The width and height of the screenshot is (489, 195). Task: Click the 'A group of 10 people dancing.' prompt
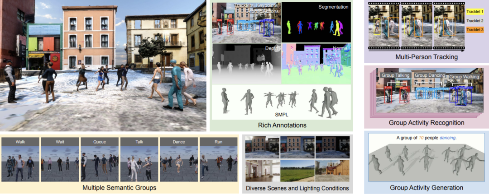pyautogui.click(x=427, y=137)
